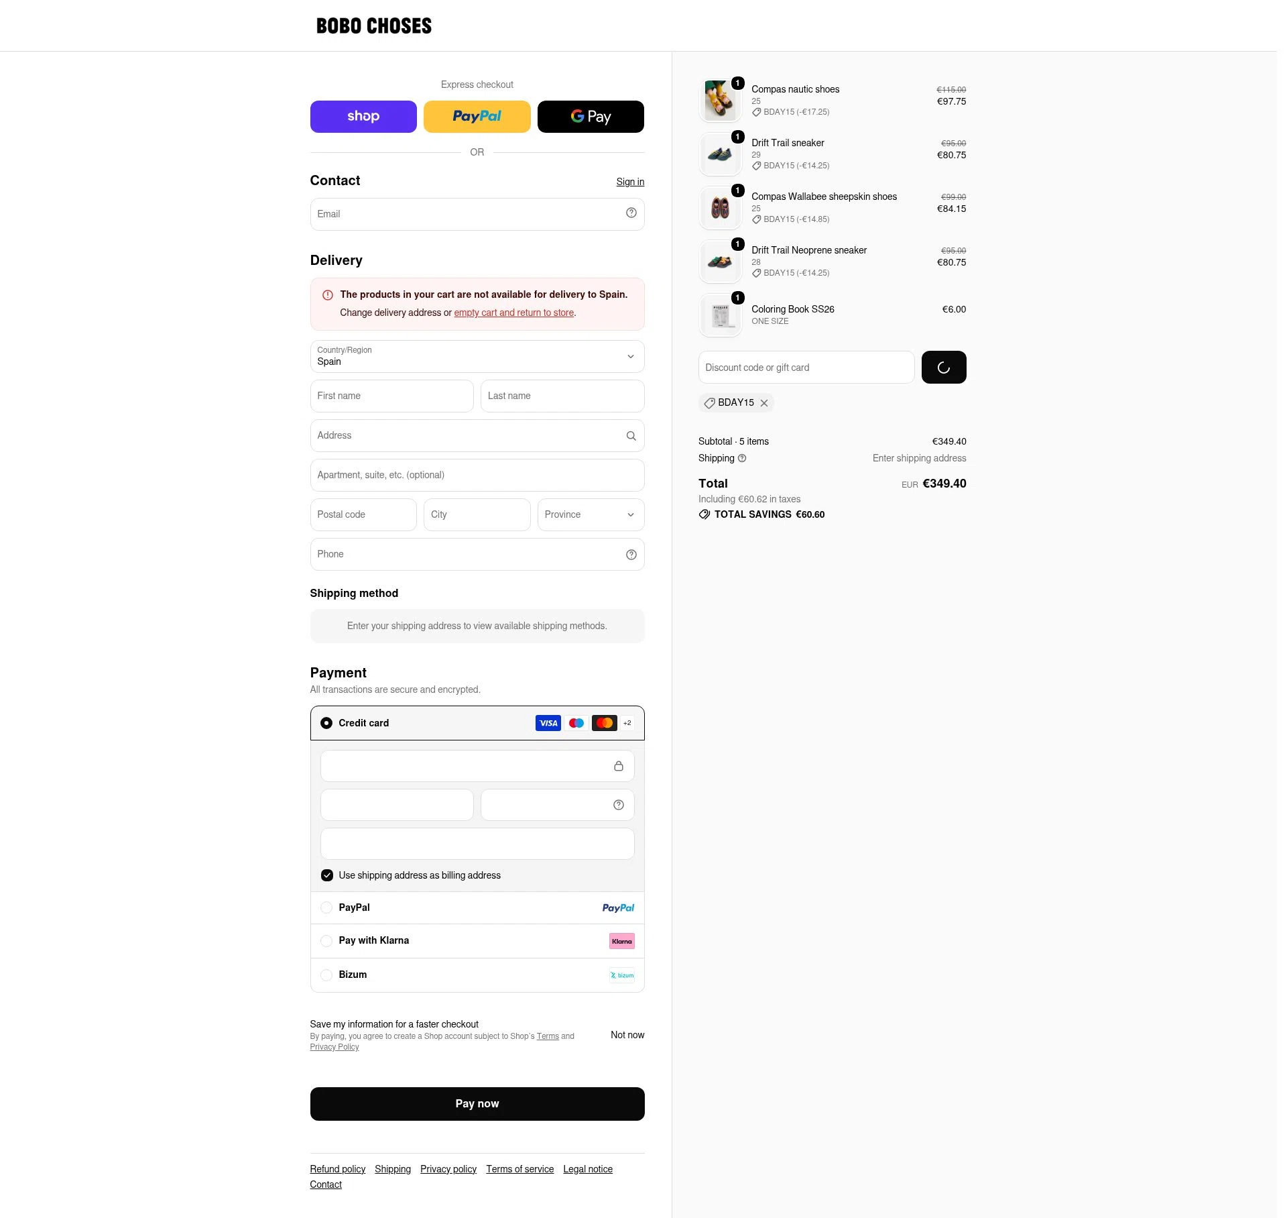Click empty cart and return to store
This screenshot has width=1287, height=1218.
(x=514, y=313)
